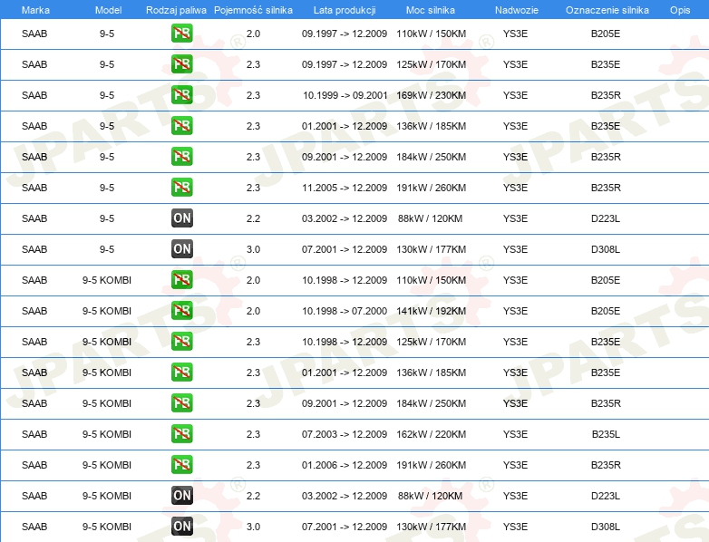Click SAAB in the 9-5 D223L row
Viewport: 709px width, 542px height.
[x=34, y=218]
